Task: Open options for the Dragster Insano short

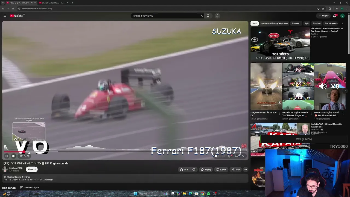Action: tap(279, 113)
